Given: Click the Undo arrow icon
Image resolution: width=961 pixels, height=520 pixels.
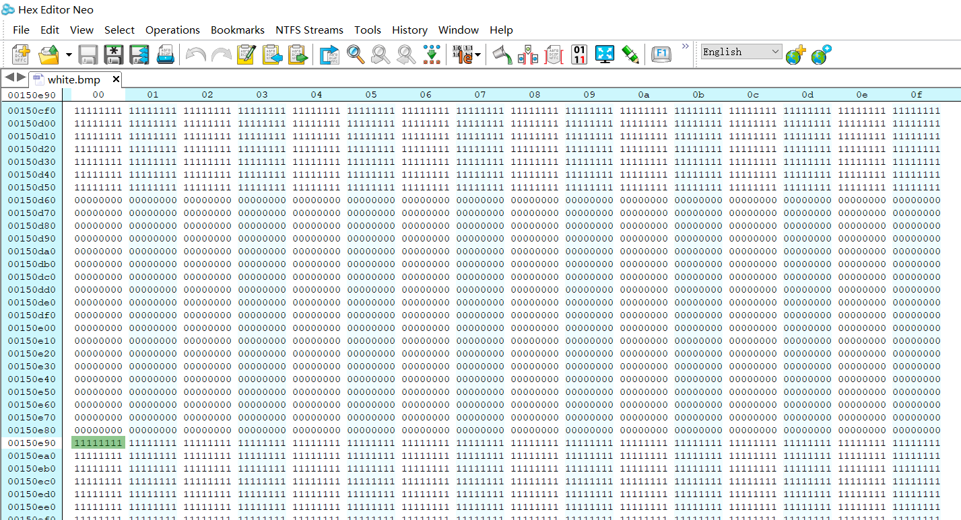Looking at the screenshot, I should coord(195,54).
